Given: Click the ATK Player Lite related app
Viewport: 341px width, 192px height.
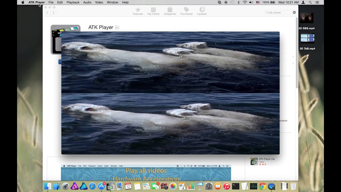Looking at the screenshot, I should pos(263,161).
